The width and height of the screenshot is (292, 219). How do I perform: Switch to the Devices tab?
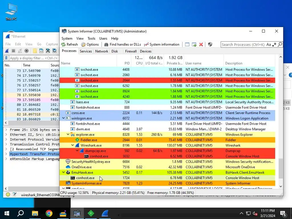[146, 51]
